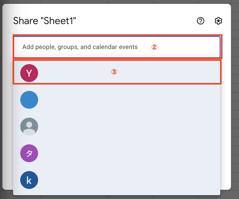The width and height of the screenshot is (239, 199).
Task: Select the highlighted top contact suggestion row
Action: [117, 73]
